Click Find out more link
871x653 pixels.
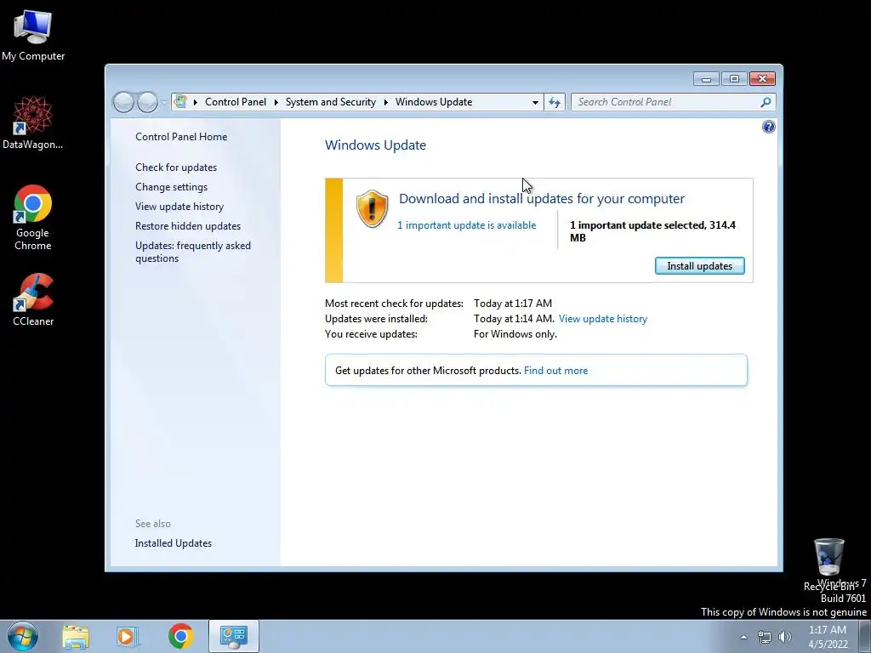(x=555, y=371)
